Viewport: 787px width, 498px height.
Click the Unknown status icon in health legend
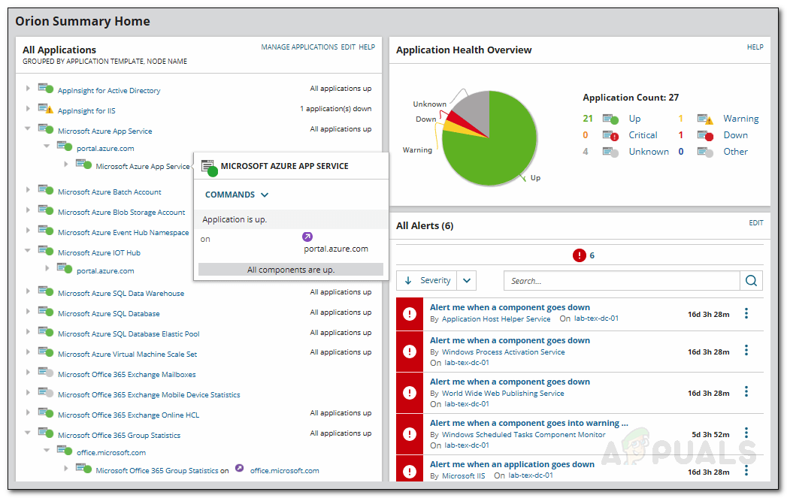click(611, 152)
